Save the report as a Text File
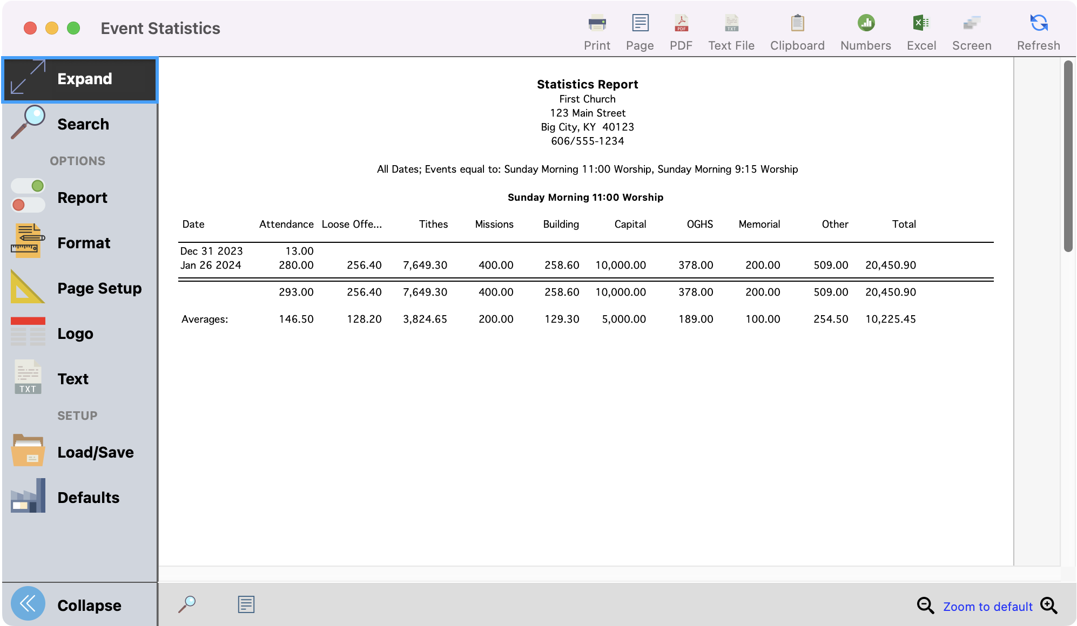This screenshot has width=1077, height=626. [x=731, y=31]
